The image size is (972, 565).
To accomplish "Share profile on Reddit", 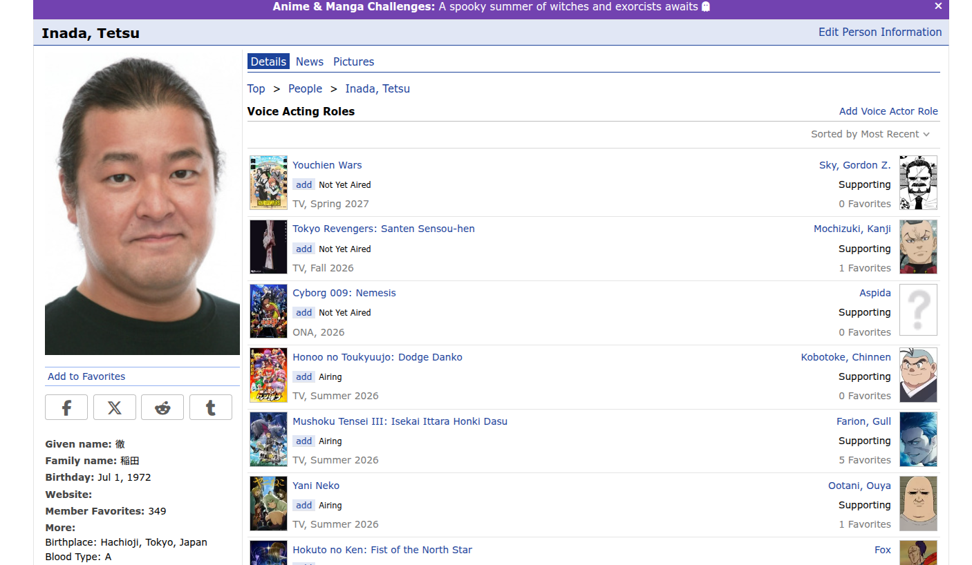I will 162,408.
